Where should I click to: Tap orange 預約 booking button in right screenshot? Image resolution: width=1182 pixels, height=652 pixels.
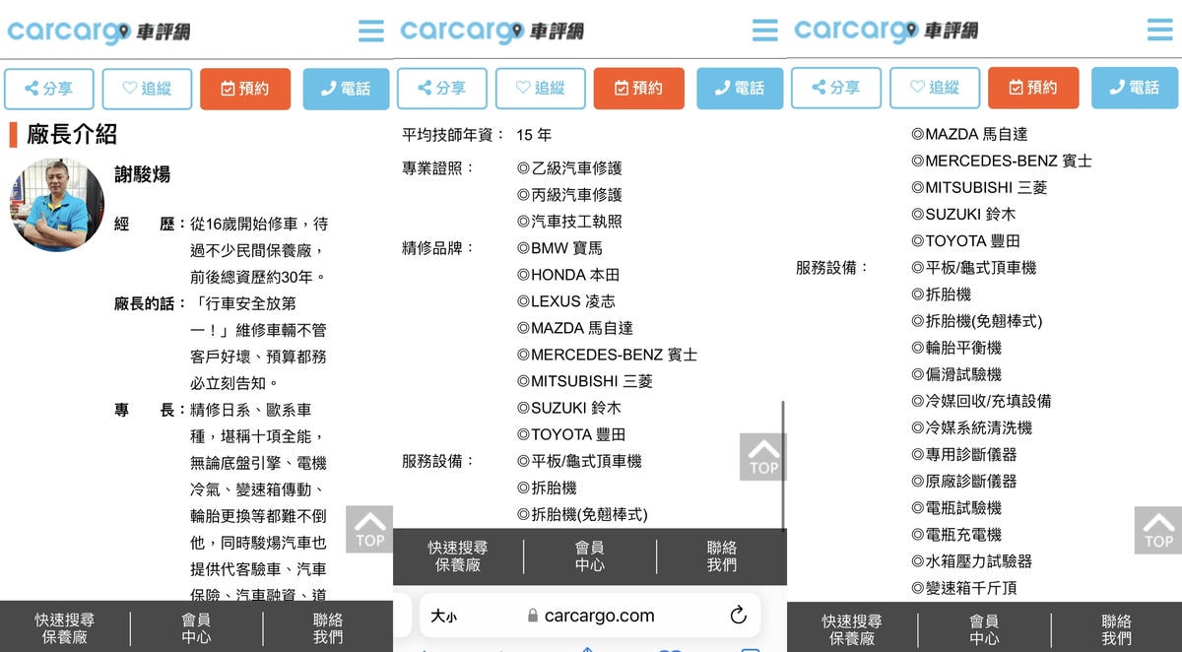tap(1033, 88)
